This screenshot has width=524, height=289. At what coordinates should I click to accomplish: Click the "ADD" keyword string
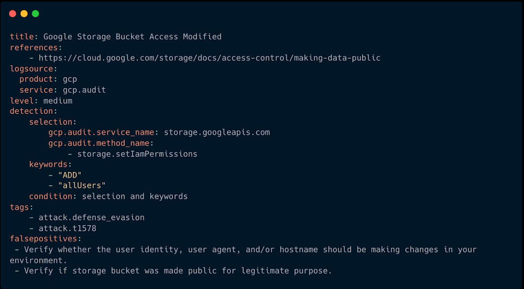(70, 175)
